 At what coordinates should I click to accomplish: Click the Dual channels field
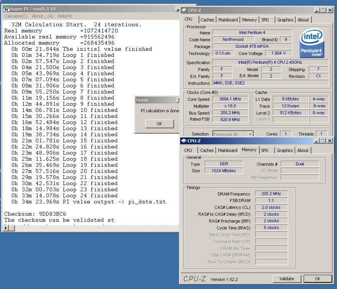click(x=300, y=164)
